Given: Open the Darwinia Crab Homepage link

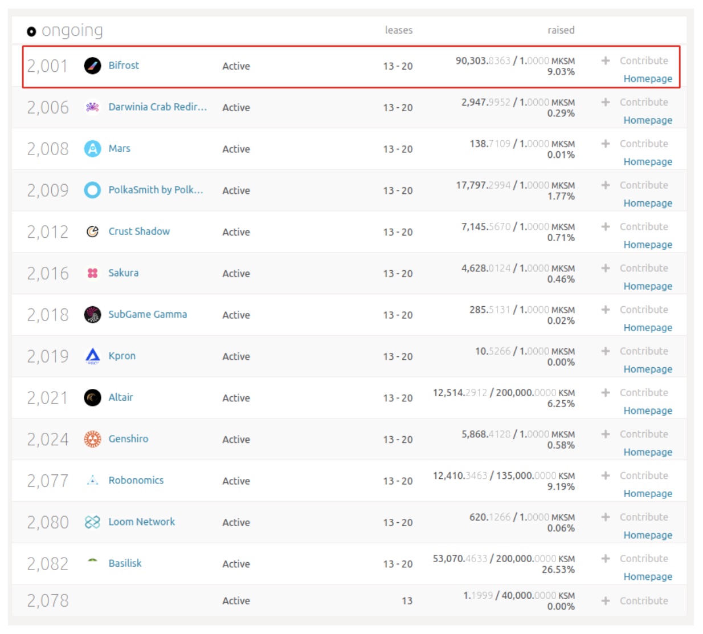Looking at the screenshot, I should tap(648, 120).
